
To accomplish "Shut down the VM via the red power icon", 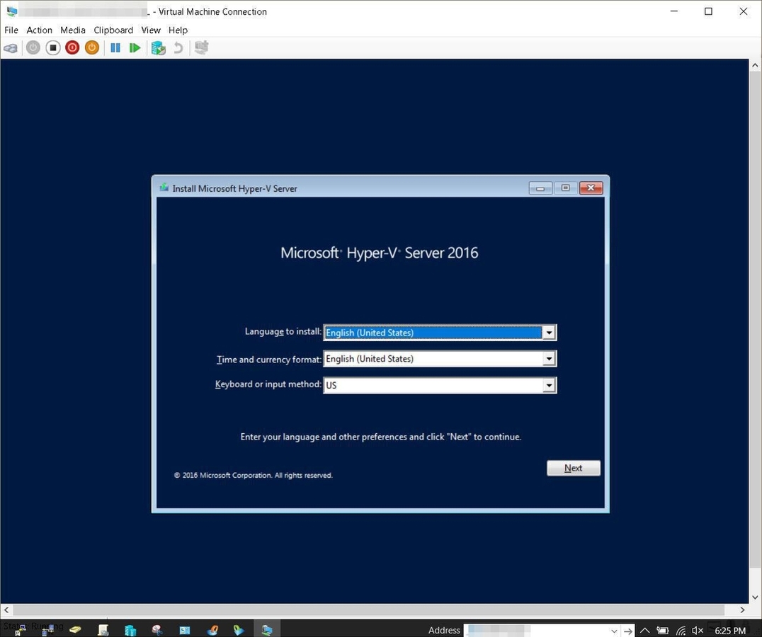I will [72, 48].
